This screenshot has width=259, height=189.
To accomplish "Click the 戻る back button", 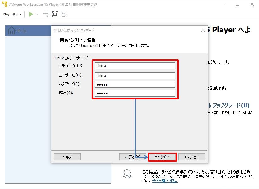I will click(132, 157).
